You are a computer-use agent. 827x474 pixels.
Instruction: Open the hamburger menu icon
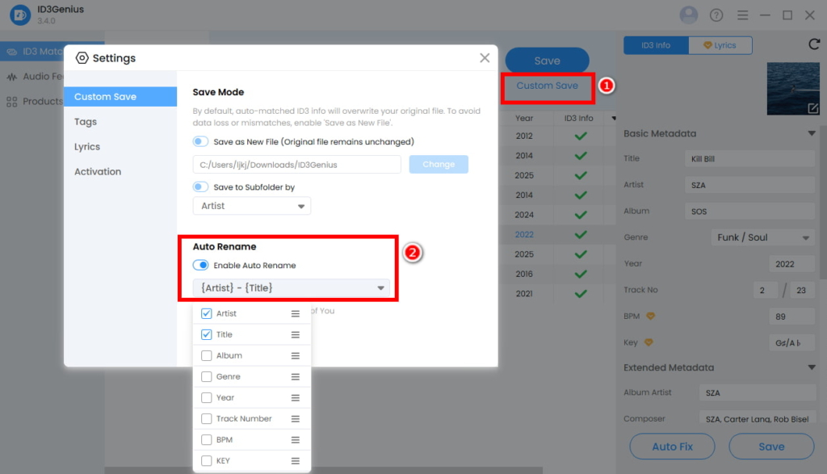[742, 14]
